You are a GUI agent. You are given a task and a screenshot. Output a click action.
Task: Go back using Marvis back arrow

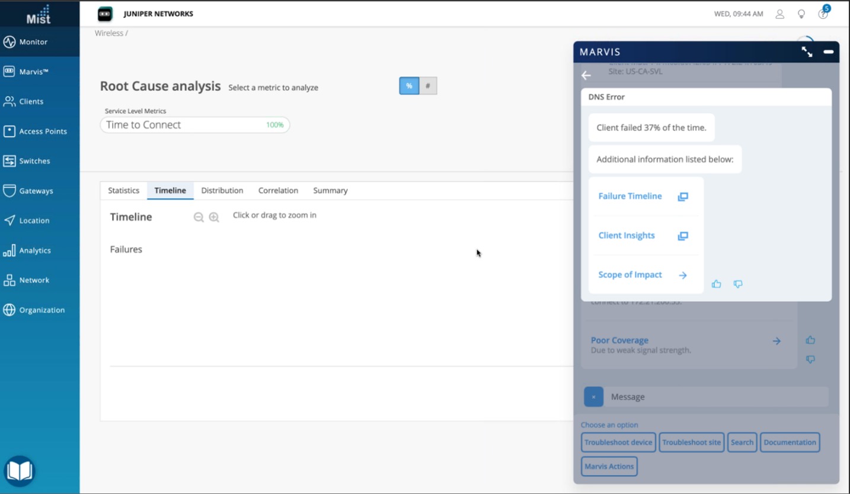click(586, 75)
